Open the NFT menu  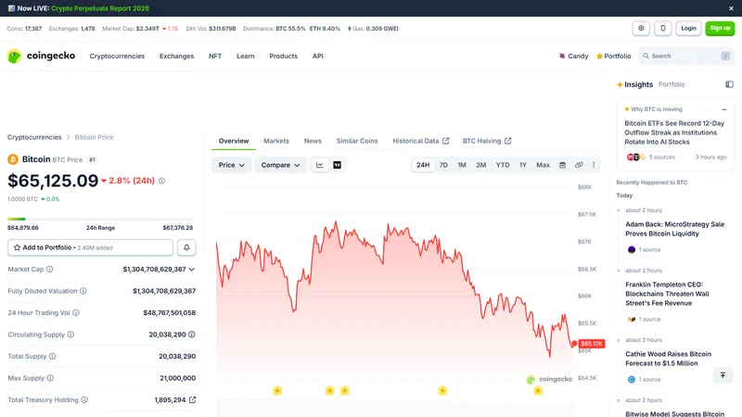pos(215,56)
